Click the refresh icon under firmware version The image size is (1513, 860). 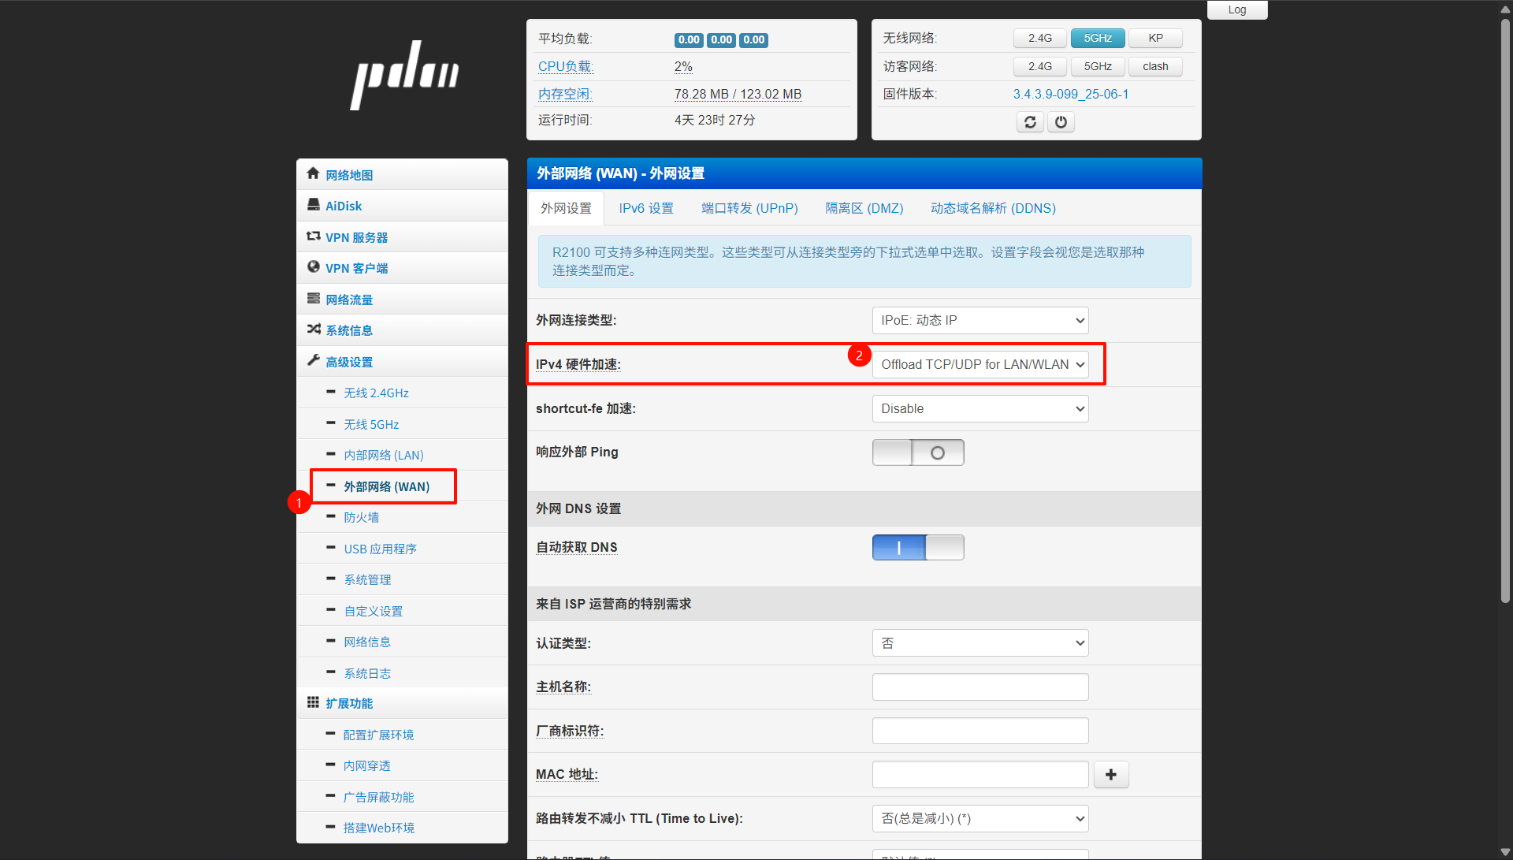[1030, 122]
